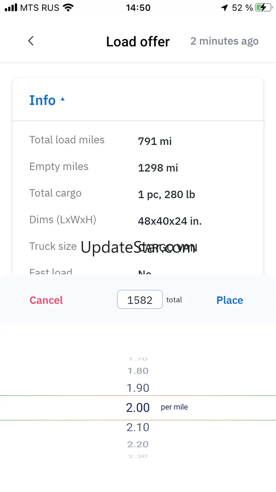Place the 1582 total bid
Viewport: 276px width, 492px height.
(230, 300)
